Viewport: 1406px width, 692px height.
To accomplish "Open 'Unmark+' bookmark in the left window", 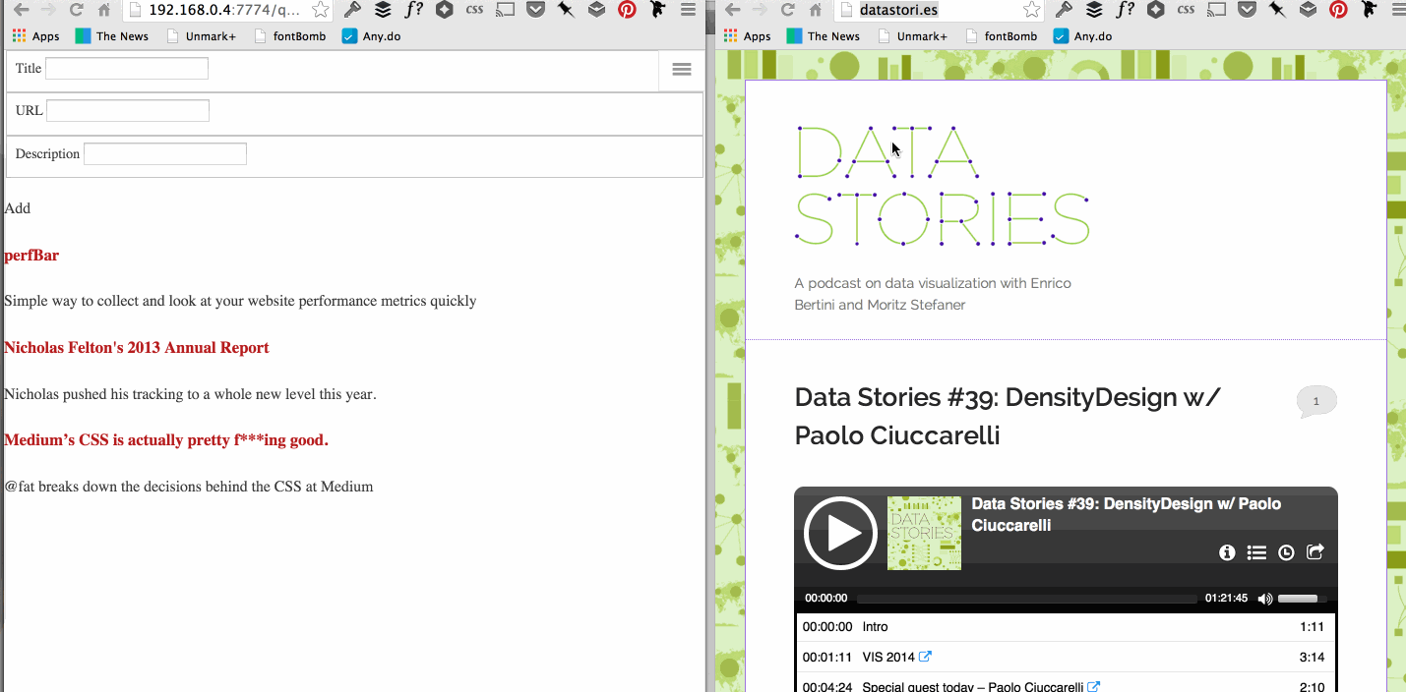I will click(202, 36).
